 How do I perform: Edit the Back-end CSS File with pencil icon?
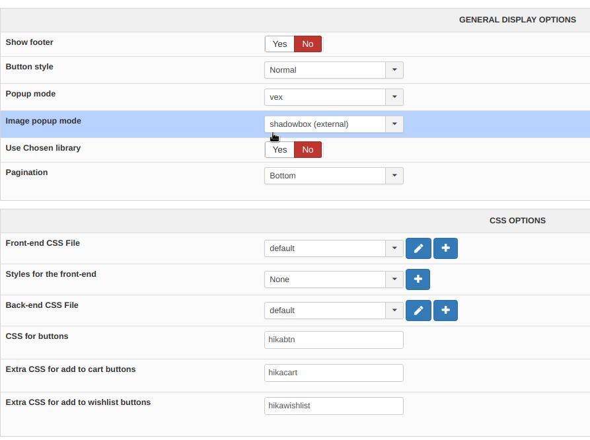click(x=418, y=311)
